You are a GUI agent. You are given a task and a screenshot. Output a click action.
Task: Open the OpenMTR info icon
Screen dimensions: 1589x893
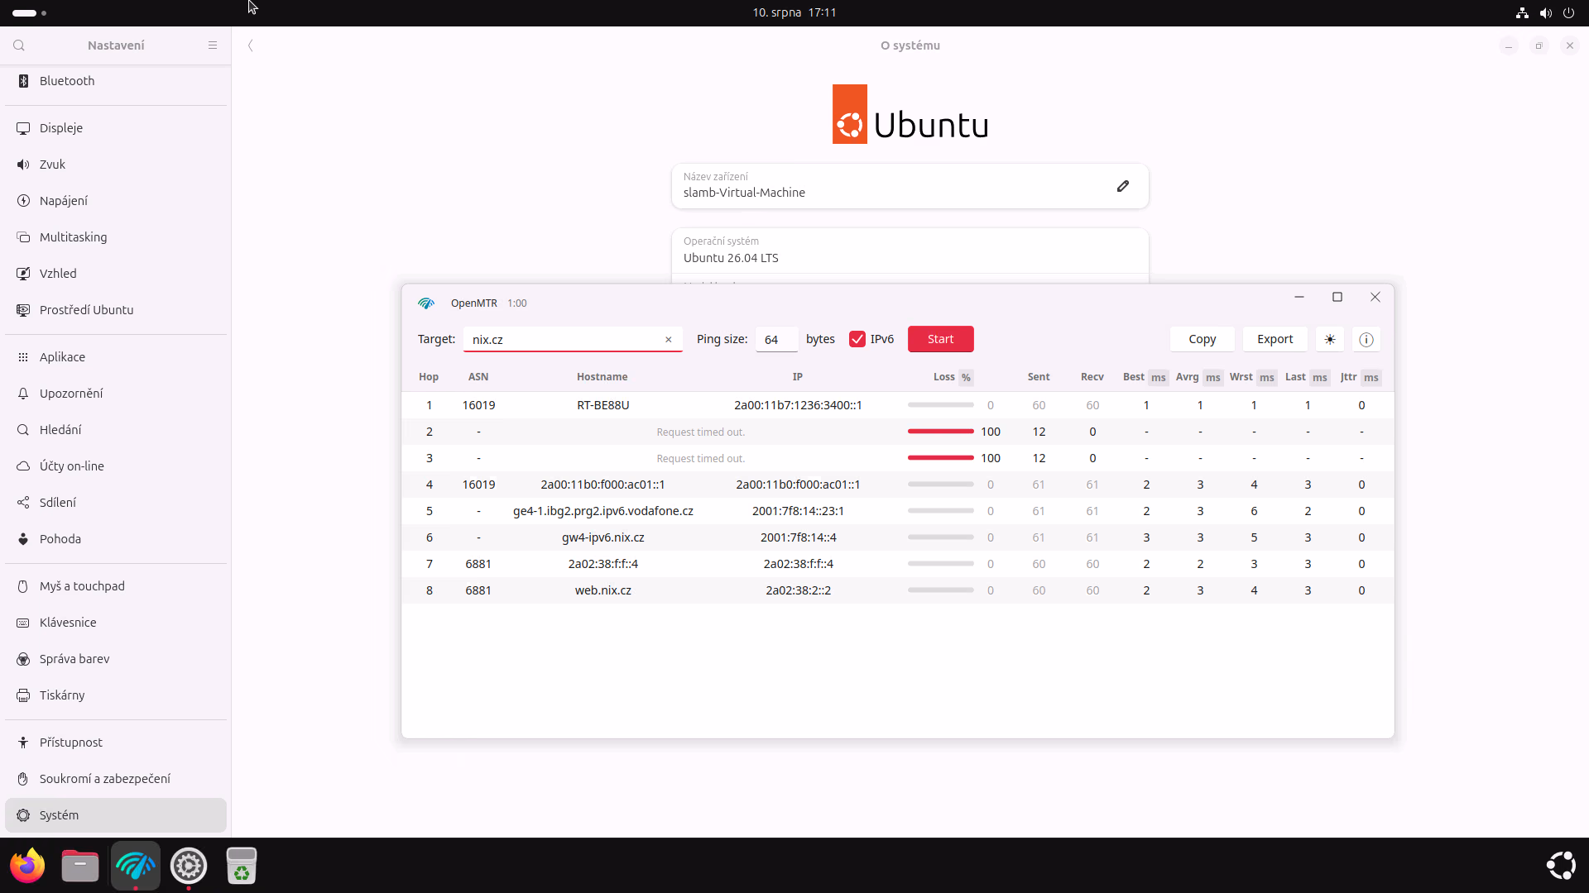(x=1366, y=339)
